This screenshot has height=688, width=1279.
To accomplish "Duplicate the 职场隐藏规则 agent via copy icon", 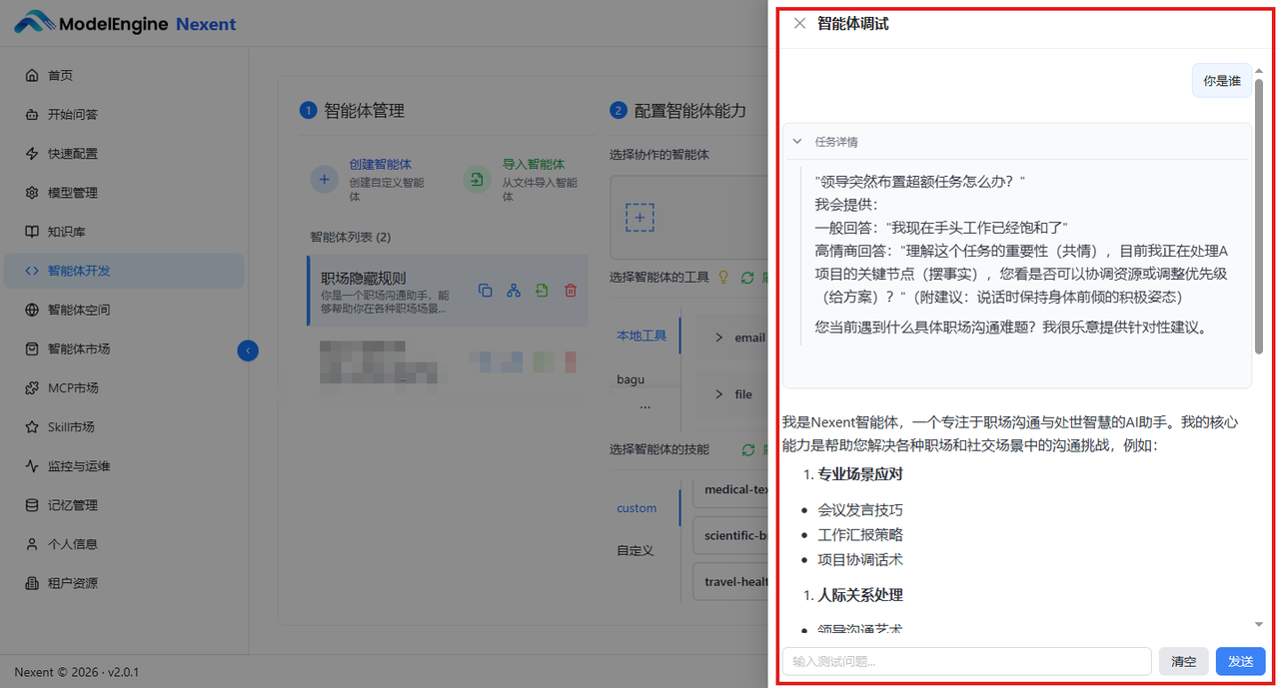I will click(x=486, y=291).
